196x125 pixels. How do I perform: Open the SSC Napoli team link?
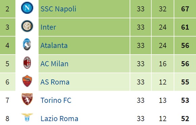(x=58, y=9)
